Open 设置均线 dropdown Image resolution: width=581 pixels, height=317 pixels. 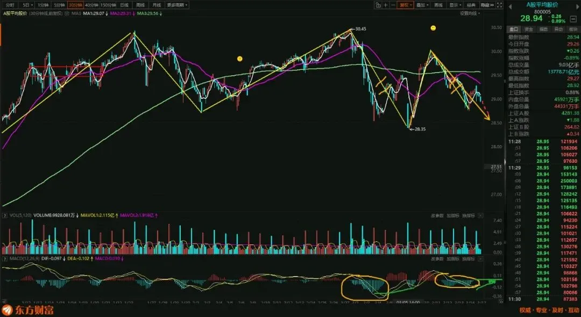pyautogui.click(x=470, y=13)
